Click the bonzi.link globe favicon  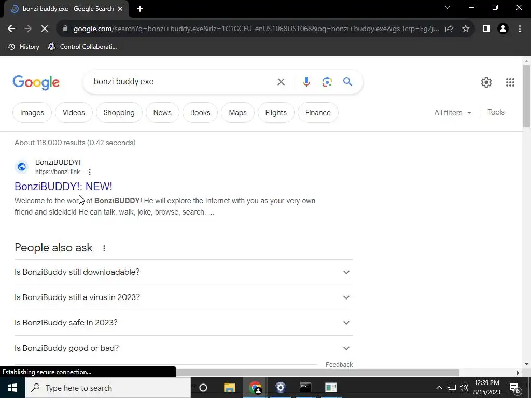click(x=22, y=167)
